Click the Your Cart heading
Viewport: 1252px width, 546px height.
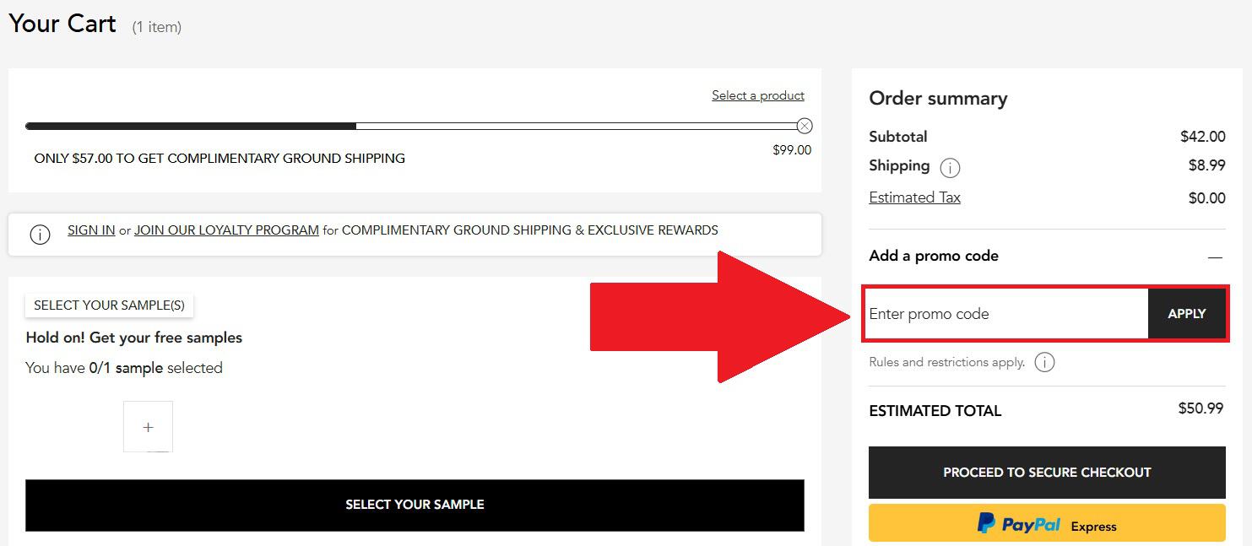pos(62,24)
